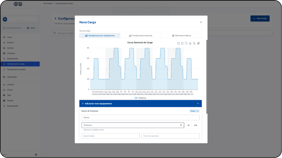The height and width of the screenshot is (158, 282).
Task: Click Grid Design breadcrumb link
Action: 48,3
